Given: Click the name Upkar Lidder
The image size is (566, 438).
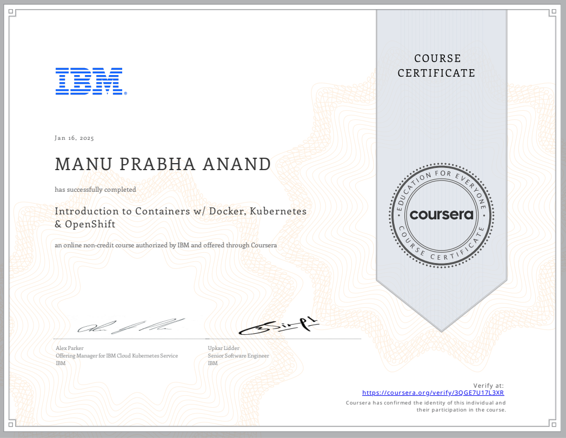Looking at the screenshot, I should [x=223, y=348].
